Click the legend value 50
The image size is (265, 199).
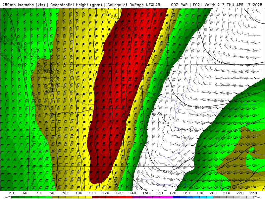point(11,193)
